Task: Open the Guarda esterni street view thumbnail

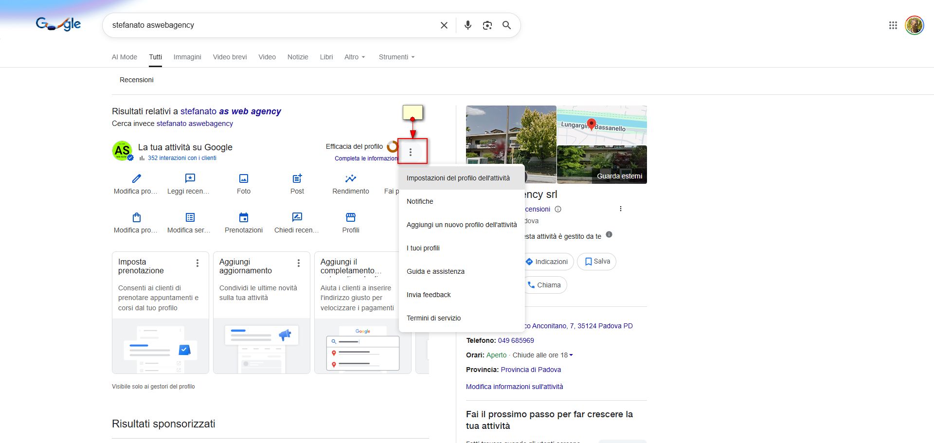Action: 602,165
